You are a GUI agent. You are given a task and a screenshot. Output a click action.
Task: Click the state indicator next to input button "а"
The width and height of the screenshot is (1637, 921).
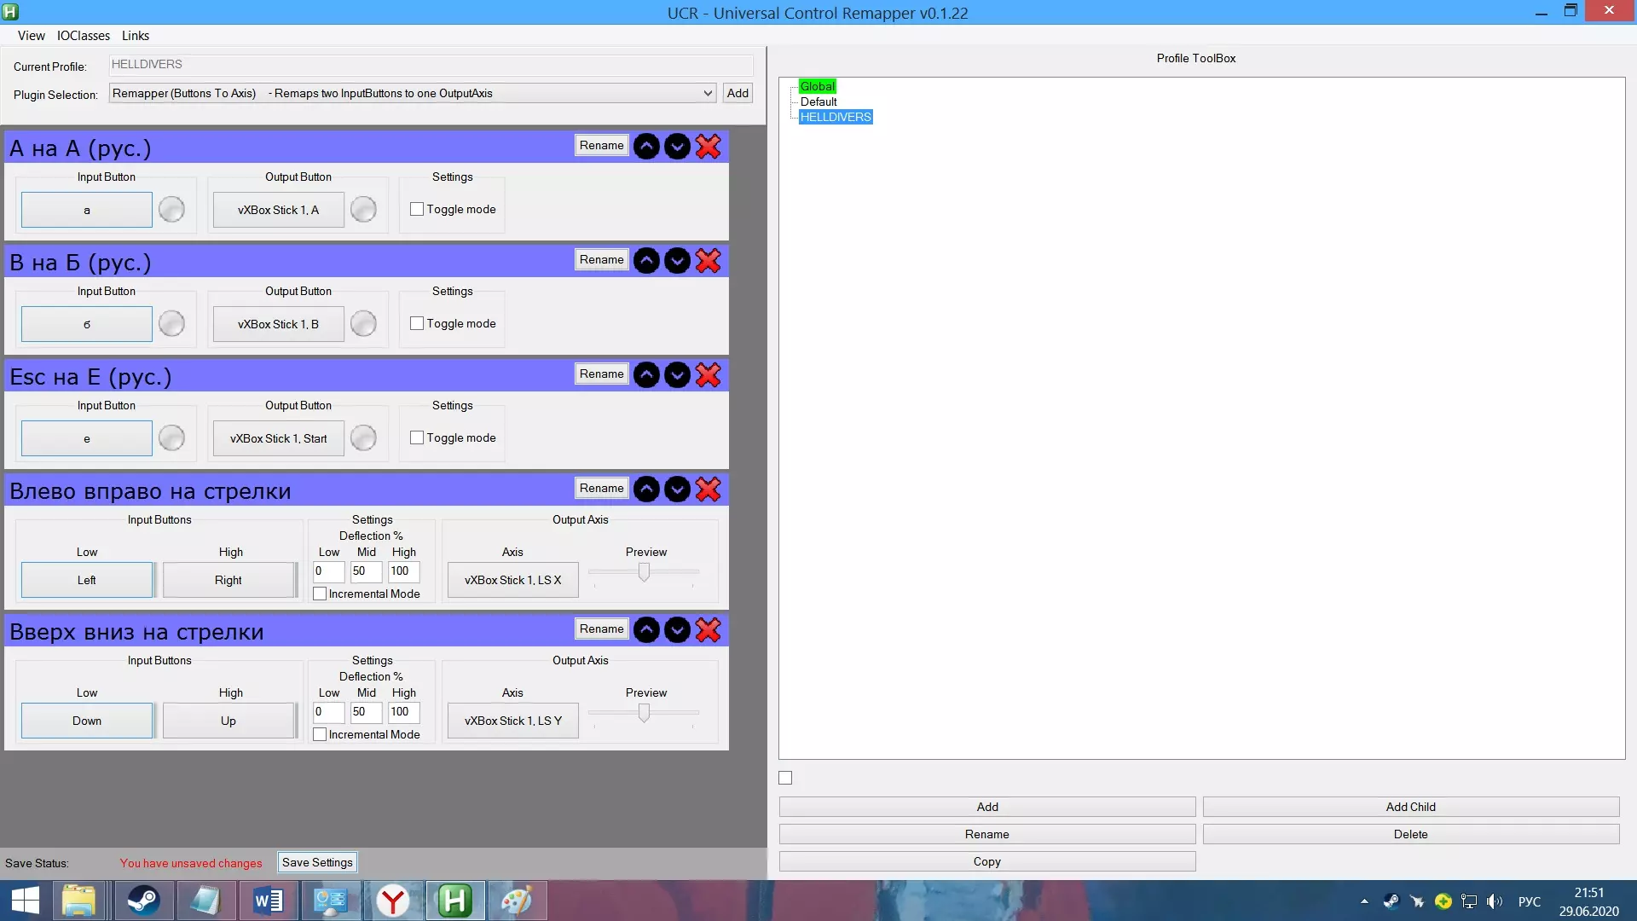pyautogui.click(x=171, y=210)
